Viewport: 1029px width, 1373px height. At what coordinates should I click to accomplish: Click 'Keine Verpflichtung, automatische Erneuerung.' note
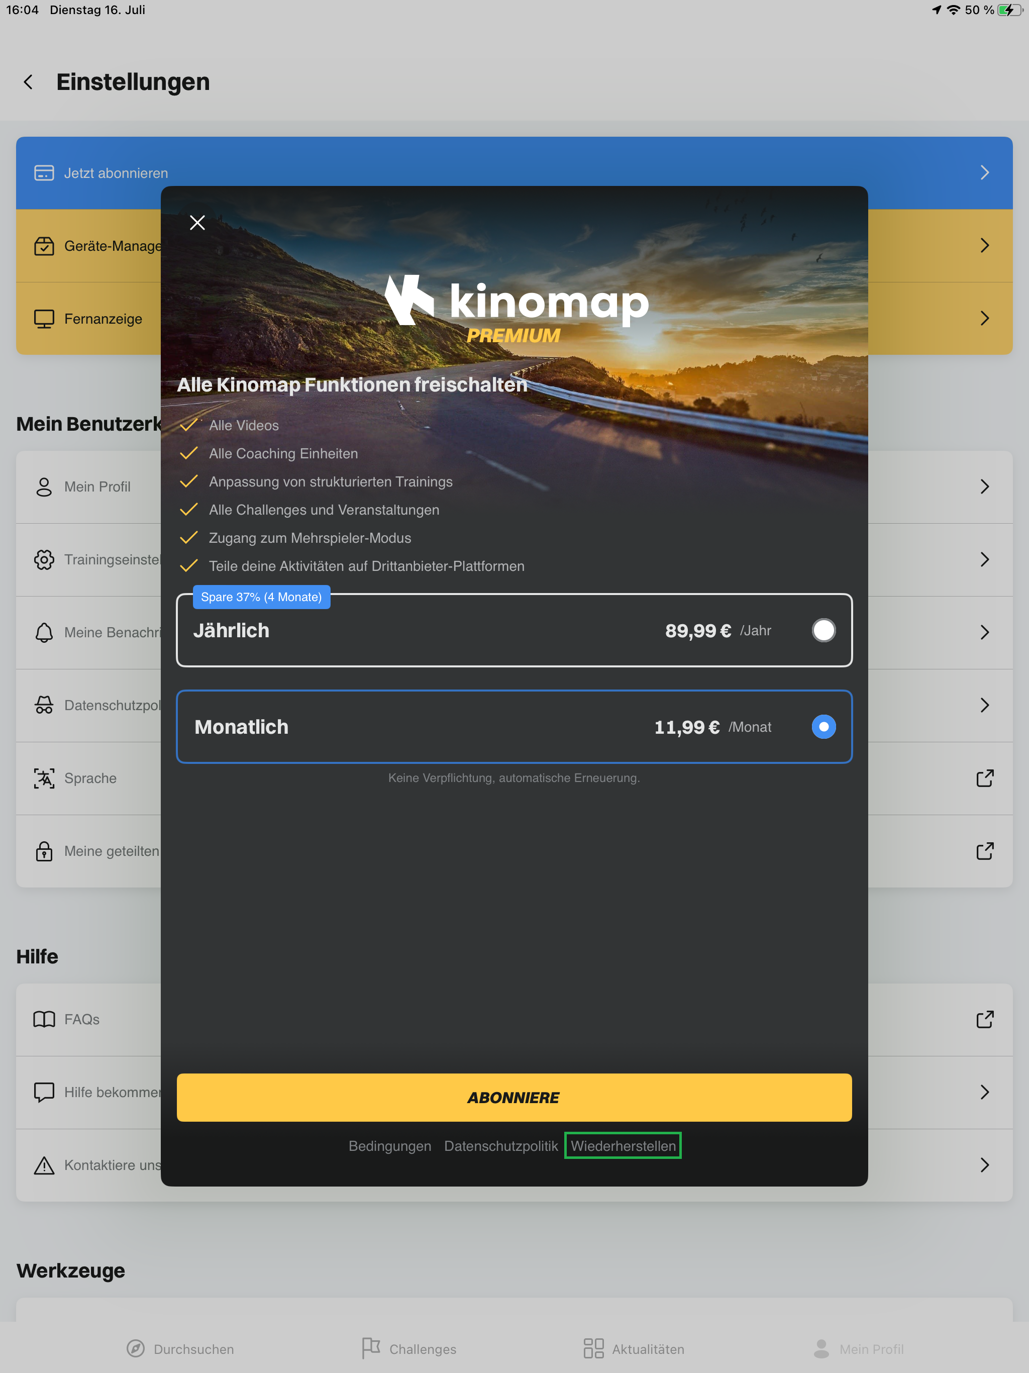coord(514,778)
